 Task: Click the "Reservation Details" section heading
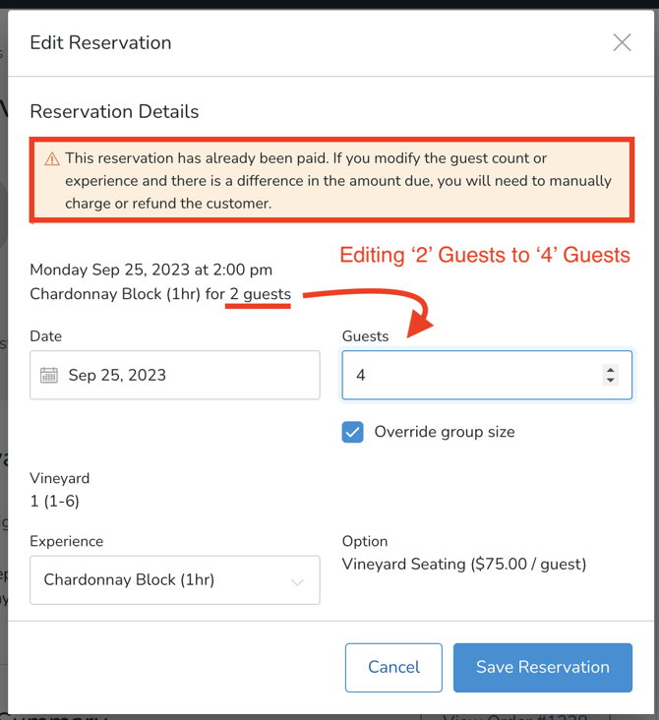[x=114, y=111]
